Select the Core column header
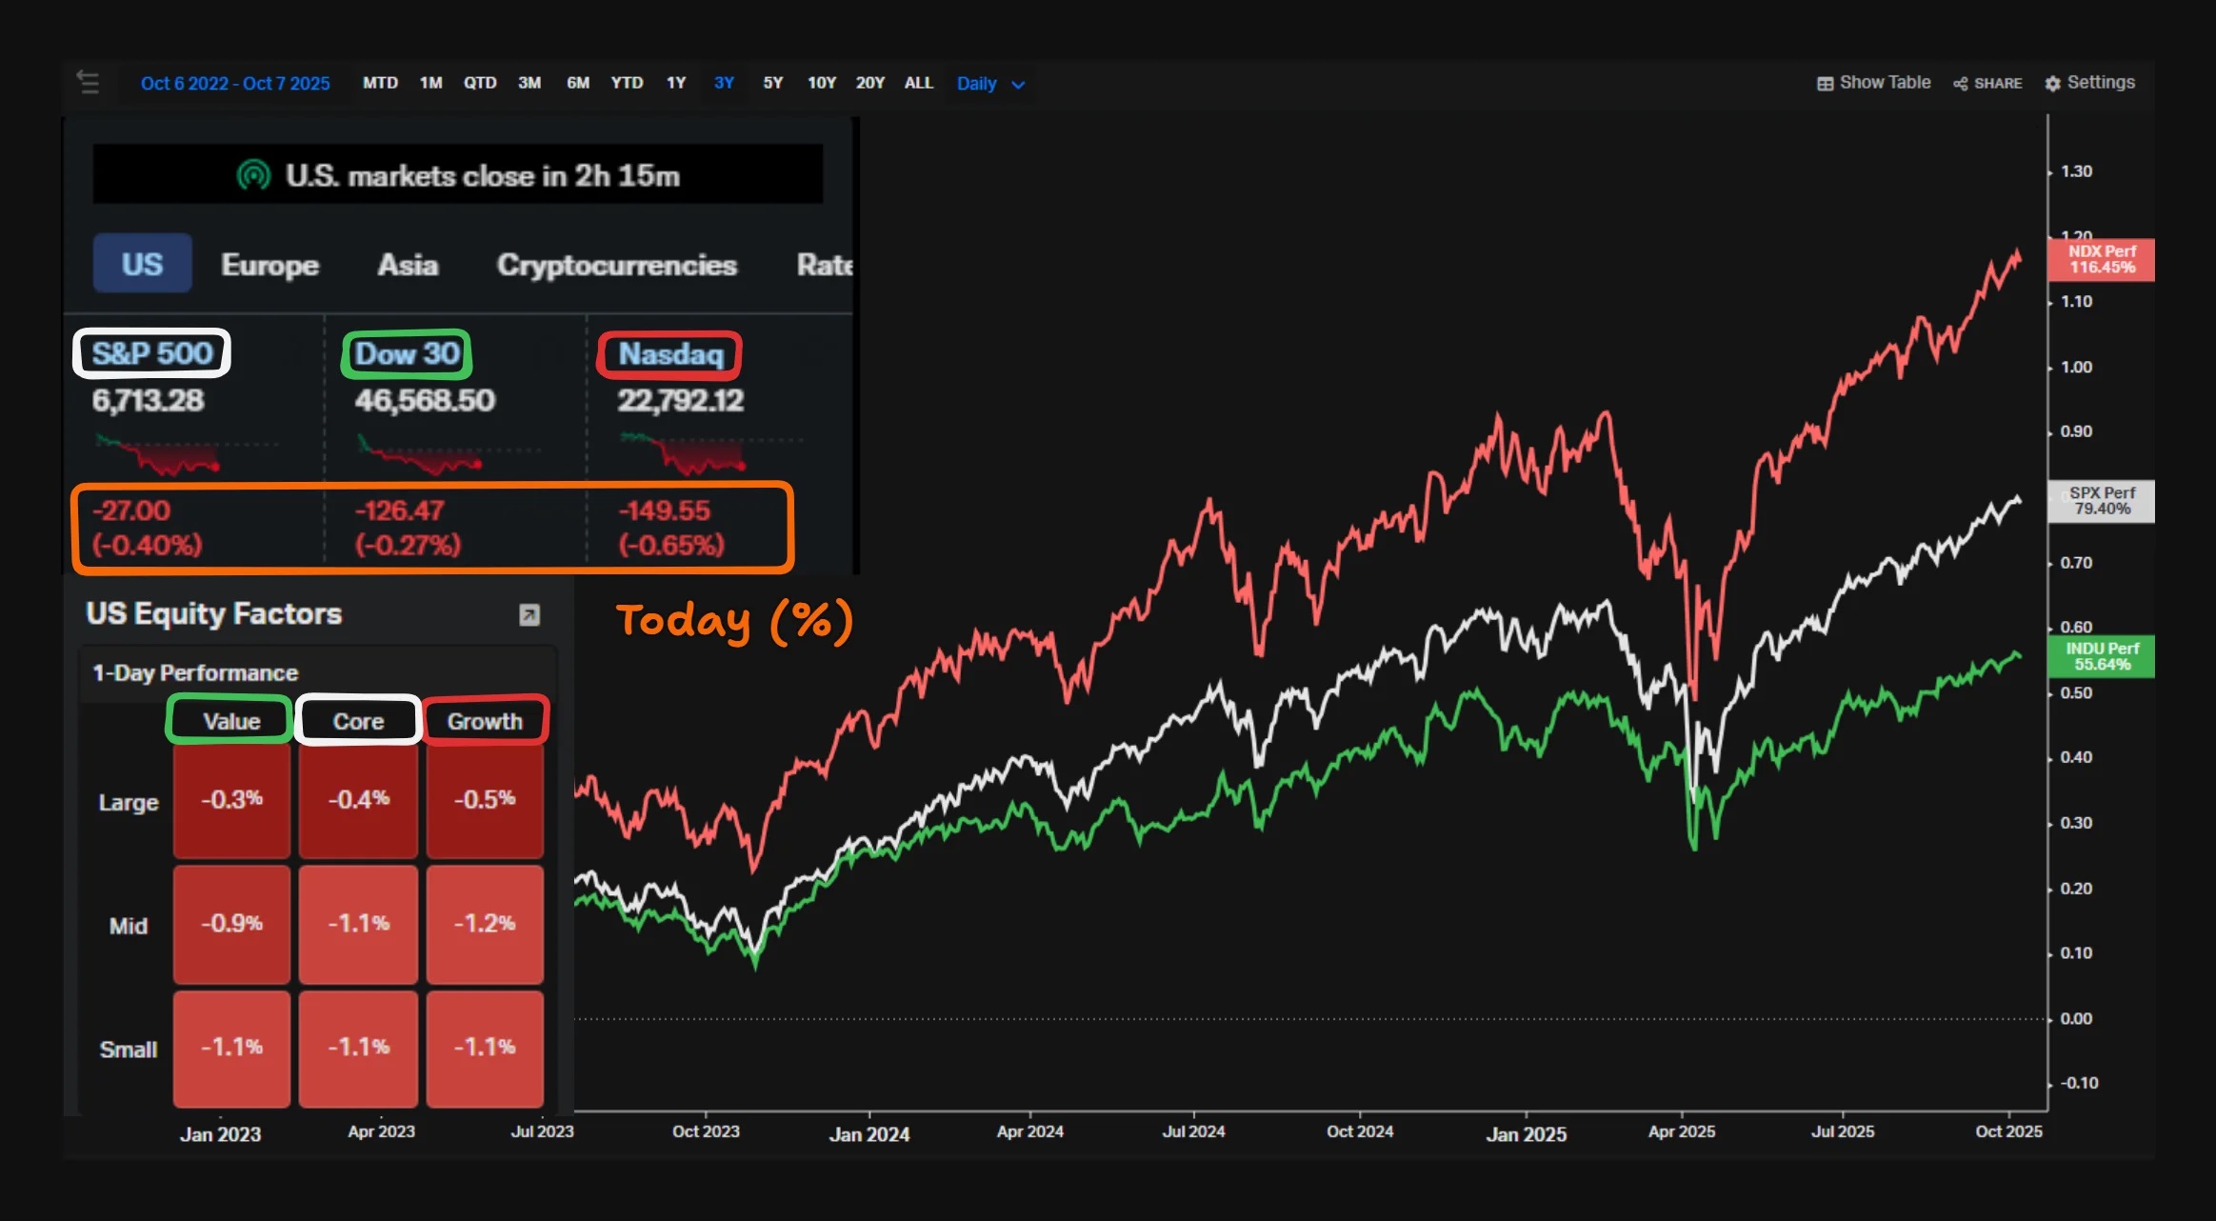The width and height of the screenshot is (2216, 1221). pos(358,721)
